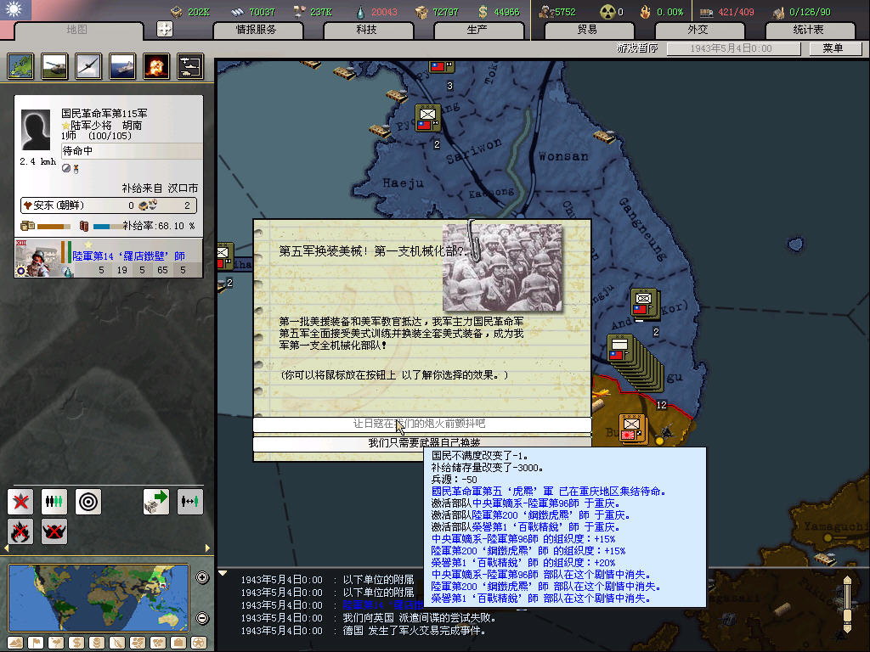The width and height of the screenshot is (870, 652).
Task: Click the reorganize divisions icon
Action: click(189, 502)
